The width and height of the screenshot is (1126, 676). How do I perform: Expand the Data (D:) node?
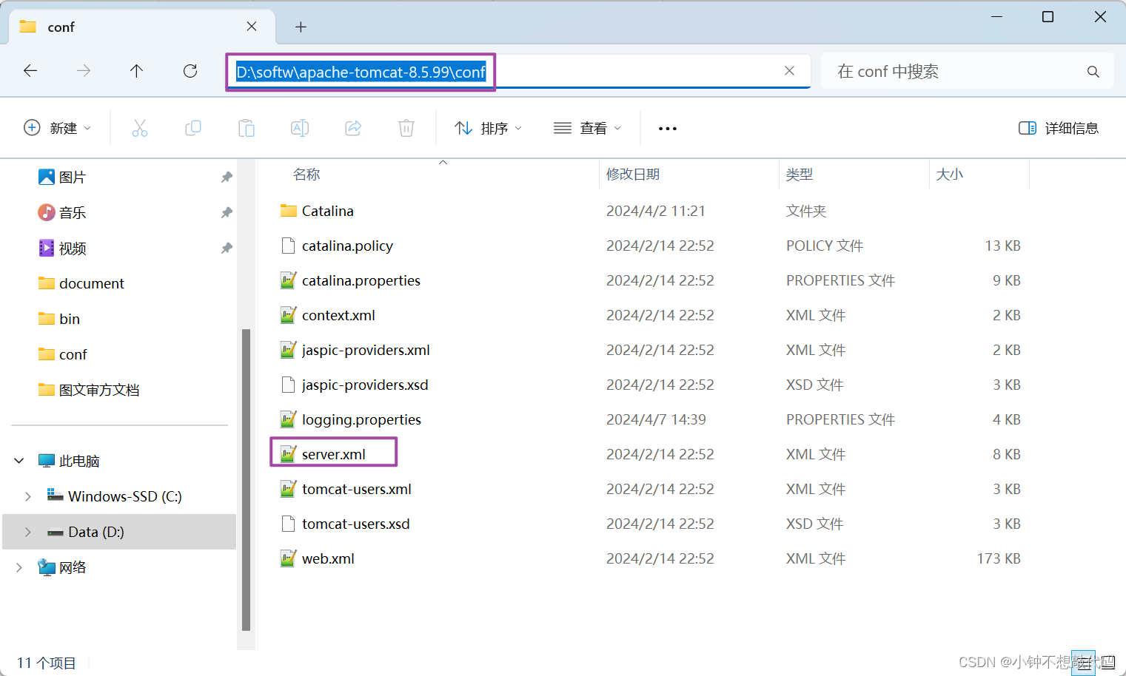click(x=28, y=532)
